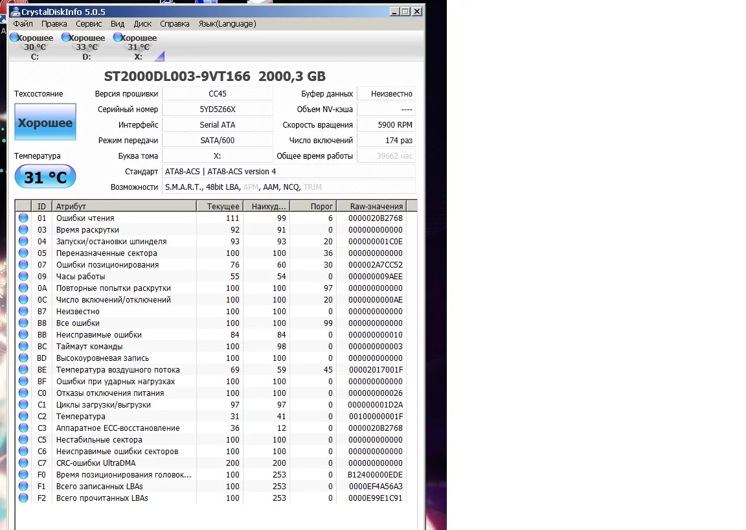Viewport: 746px width, 530px height.
Task: Click the Хорошее health status button
Action: click(45, 122)
